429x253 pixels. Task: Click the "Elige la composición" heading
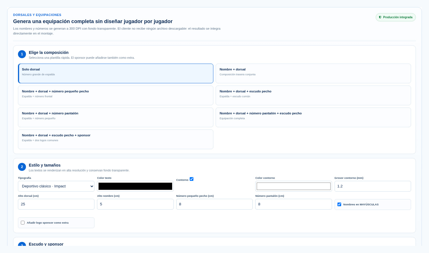(48, 52)
